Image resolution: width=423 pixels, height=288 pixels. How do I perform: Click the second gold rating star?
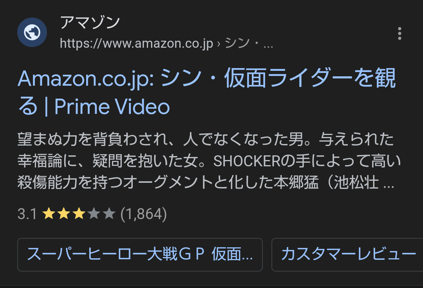pos(64,214)
